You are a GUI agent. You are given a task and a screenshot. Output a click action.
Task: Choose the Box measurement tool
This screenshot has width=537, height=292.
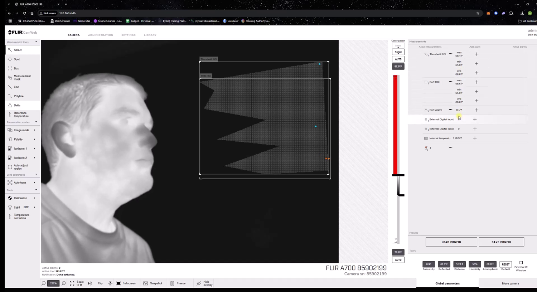pos(16,68)
